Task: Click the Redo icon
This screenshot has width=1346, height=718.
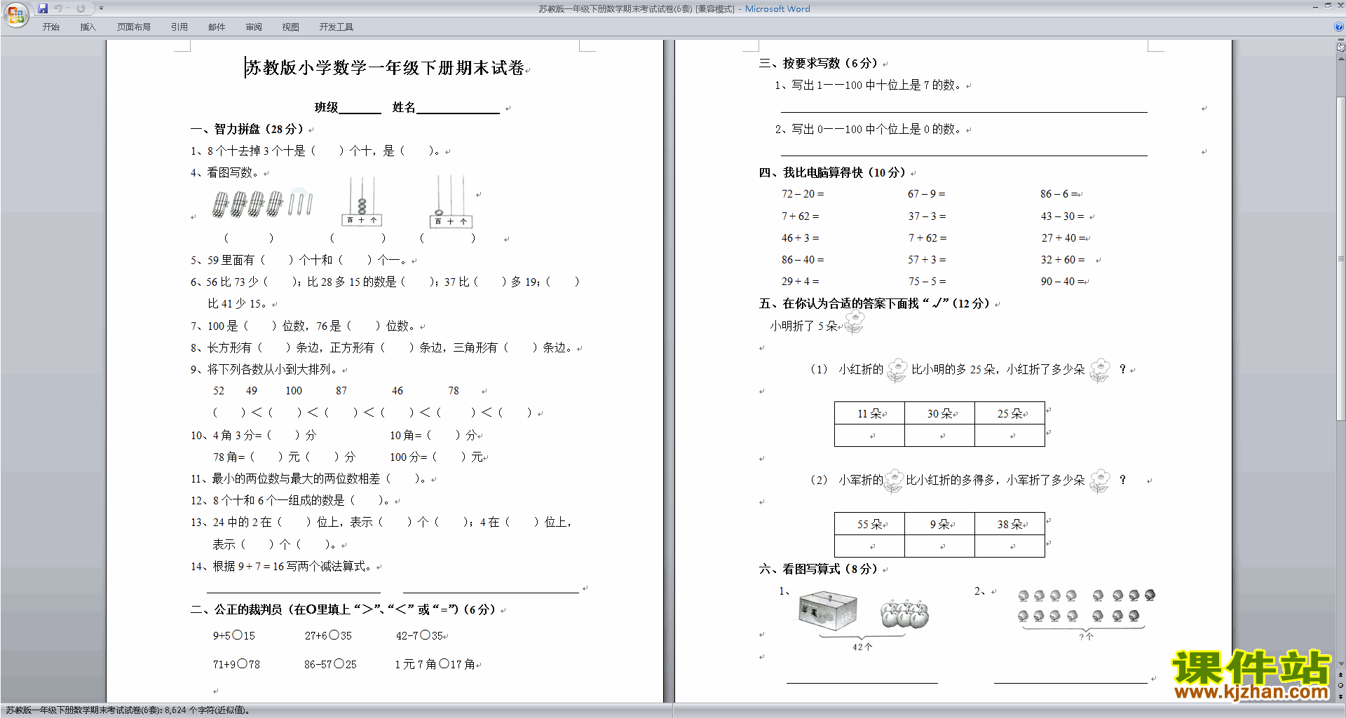Action: pos(81,8)
